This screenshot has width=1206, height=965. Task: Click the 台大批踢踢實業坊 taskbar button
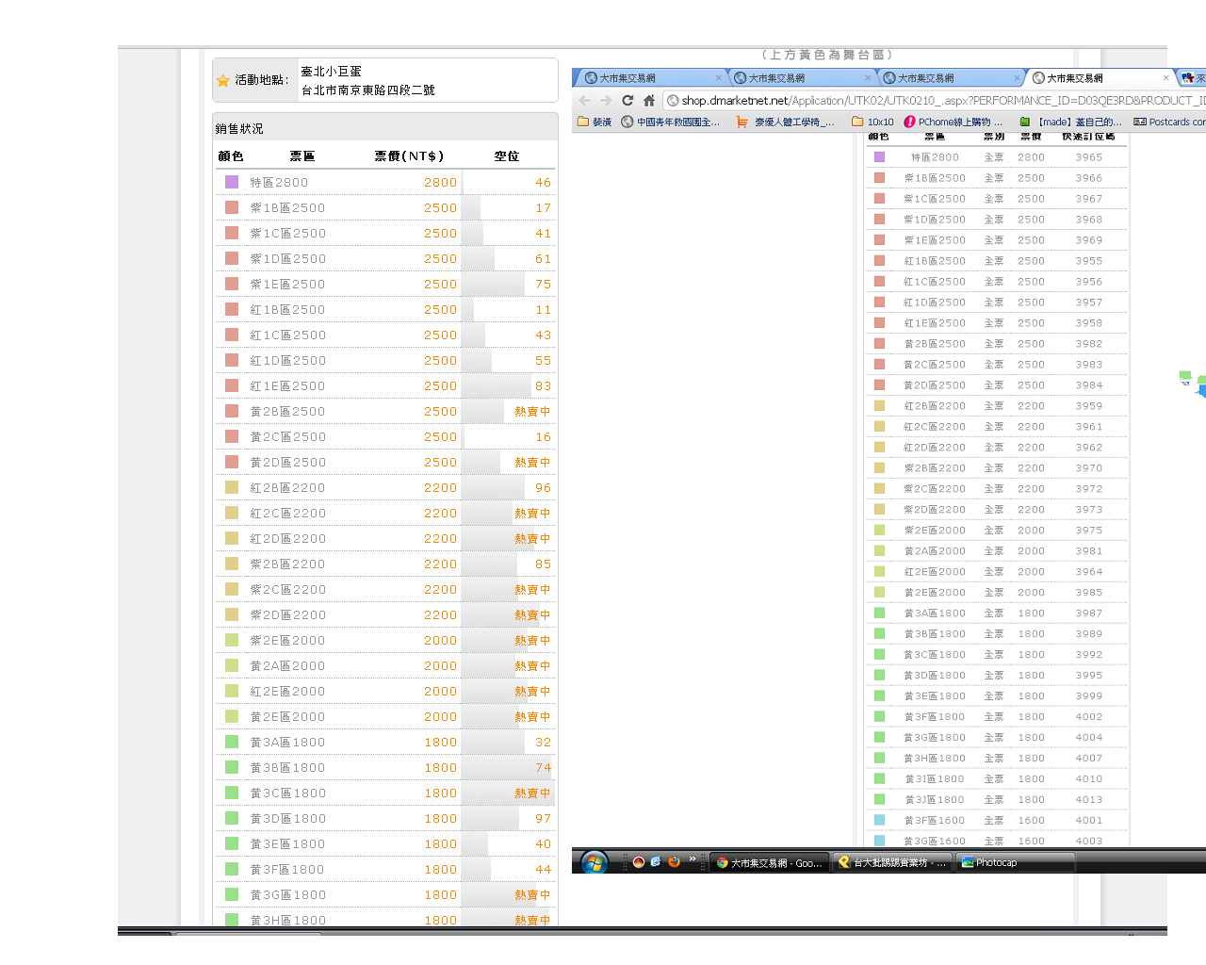[892, 862]
